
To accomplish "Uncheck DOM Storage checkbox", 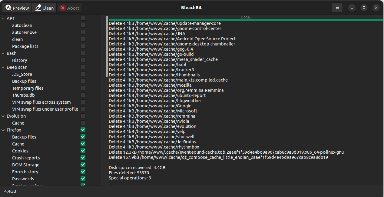I will coord(83,165).
